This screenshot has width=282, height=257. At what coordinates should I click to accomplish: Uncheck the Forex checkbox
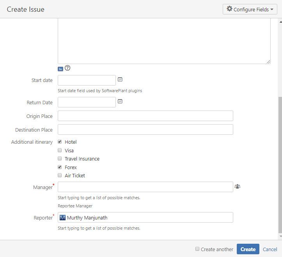60,167
